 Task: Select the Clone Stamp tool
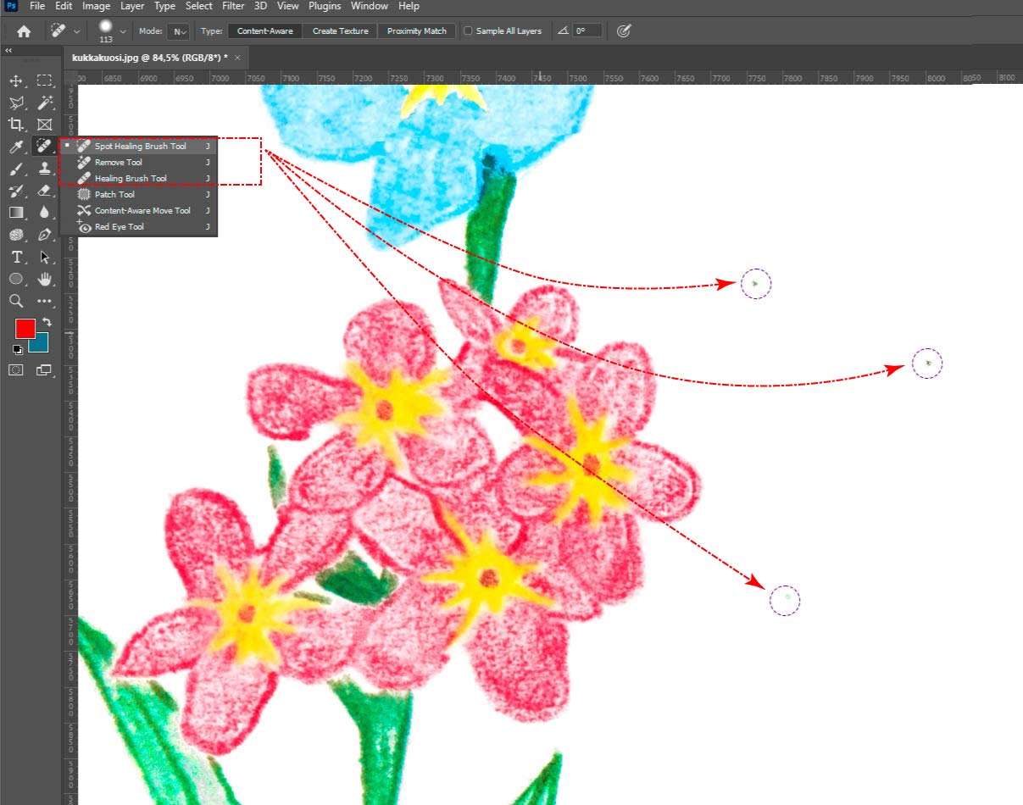45,169
